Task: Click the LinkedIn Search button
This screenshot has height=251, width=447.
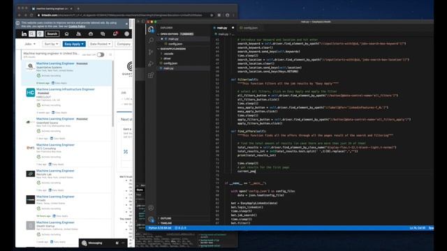Action: pos(52,34)
